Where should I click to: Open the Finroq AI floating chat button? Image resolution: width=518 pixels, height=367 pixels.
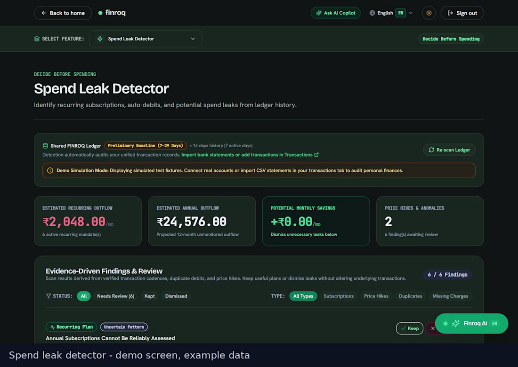[471, 323]
